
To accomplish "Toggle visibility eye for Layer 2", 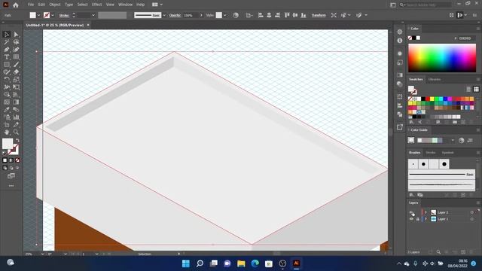I will [412, 212].
